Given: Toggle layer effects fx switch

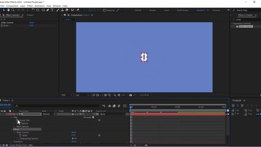Looking at the screenshot, I should pos(81,114).
